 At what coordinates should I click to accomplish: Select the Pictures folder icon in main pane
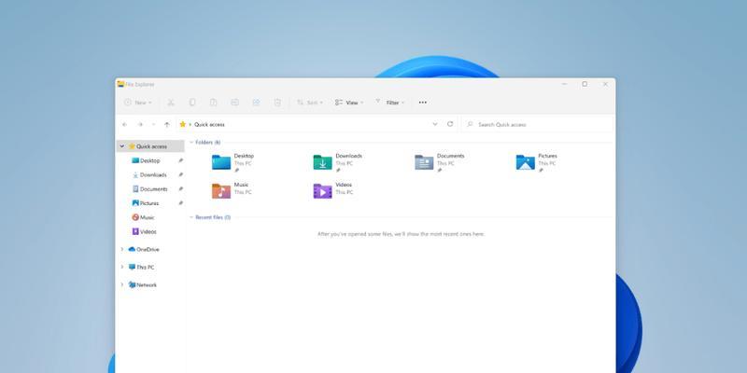pyautogui.click(x=526, y=162)
